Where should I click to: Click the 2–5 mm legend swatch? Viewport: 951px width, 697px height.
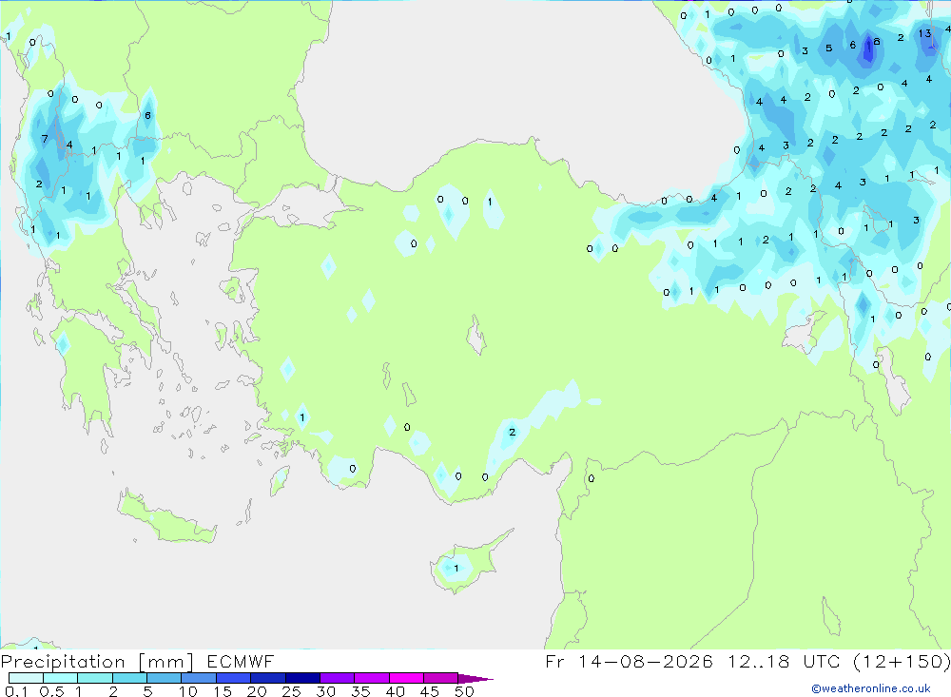pyautogui.click(x=129, y=678)
